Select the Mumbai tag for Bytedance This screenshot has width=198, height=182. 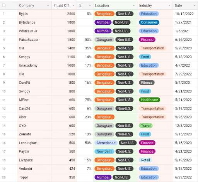103,22
